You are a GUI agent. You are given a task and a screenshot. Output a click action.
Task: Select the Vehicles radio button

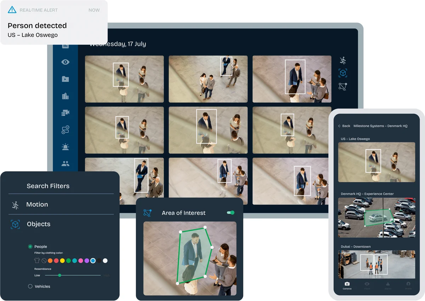[30, 286]
